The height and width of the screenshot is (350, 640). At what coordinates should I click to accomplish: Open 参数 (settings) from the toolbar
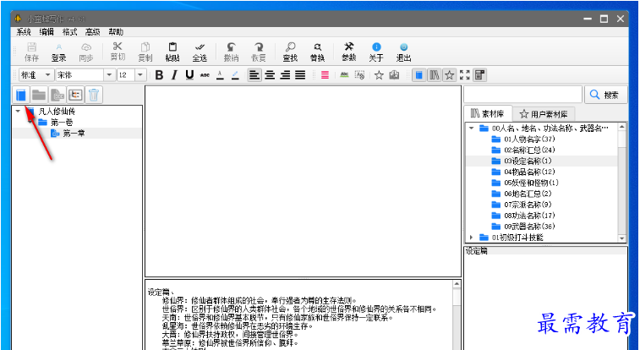point(349,51)
